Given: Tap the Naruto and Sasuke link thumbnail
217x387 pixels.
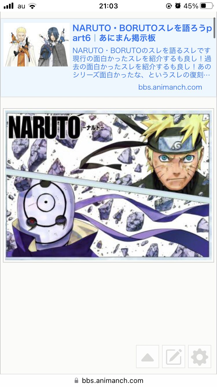Looking at the screenshot, I should tap(37, 45).
